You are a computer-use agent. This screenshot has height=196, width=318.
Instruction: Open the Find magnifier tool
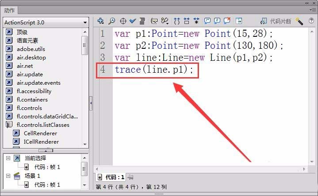pos(111,21)
